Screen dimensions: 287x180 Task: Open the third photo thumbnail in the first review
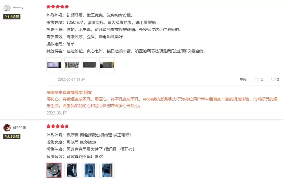90,65
